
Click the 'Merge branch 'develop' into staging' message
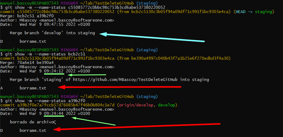pos(52,33)
